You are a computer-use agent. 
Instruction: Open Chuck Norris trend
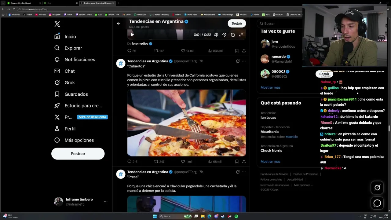point(271,151)
